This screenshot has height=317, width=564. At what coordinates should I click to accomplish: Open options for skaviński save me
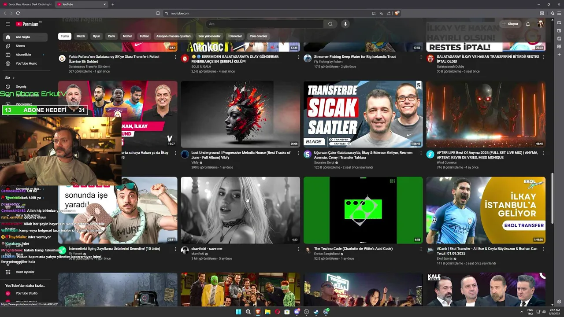298,249
